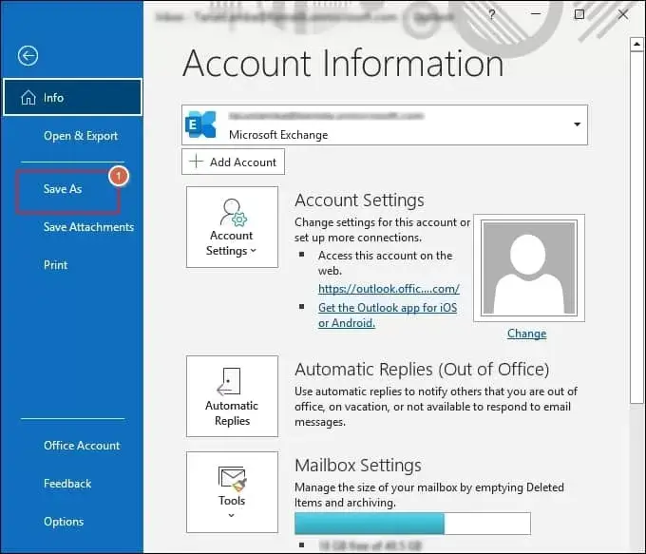Viewport: 646px width, 554px height.
Task: Click the Change photo link
Action: [526, 333]
